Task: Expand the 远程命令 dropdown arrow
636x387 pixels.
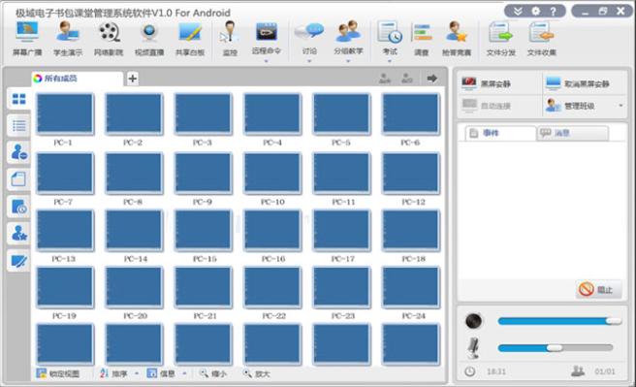Action: point(266,61)
